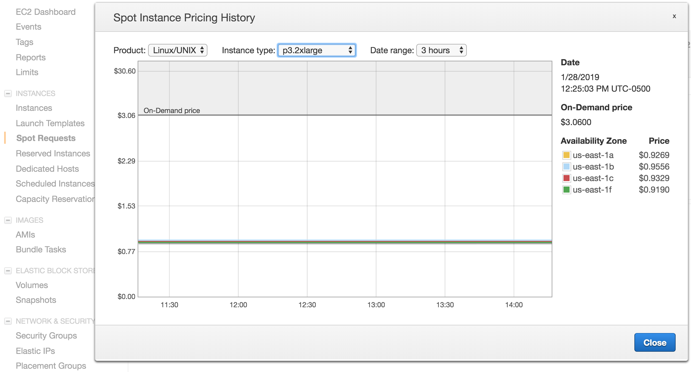691x372 pixels.
Task: Collapse the INSTANCES section
Action: click(8, 94)
